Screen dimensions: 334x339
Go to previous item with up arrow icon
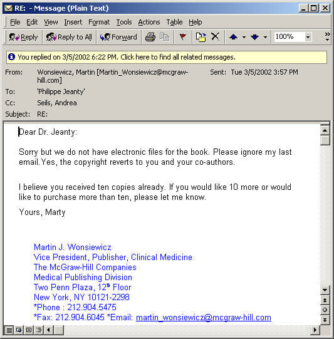click(234, 37)
